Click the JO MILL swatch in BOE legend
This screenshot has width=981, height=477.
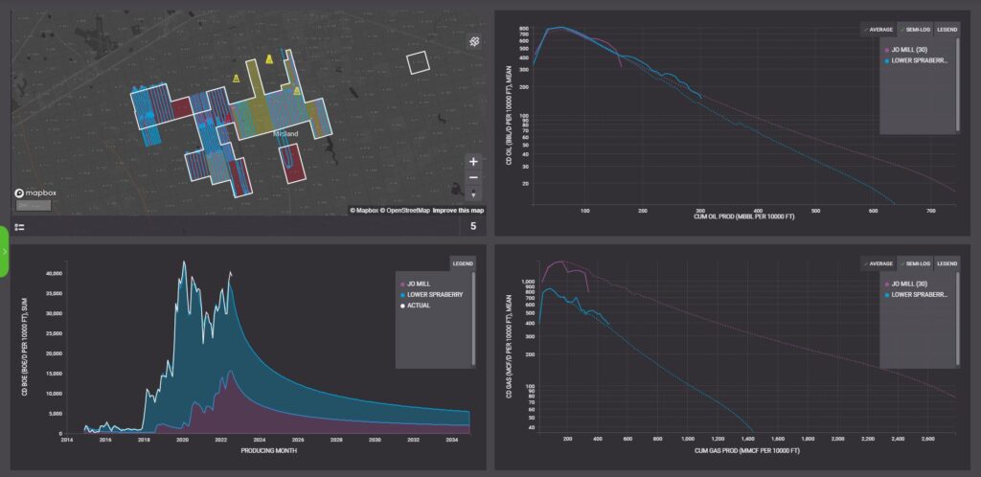click(x=402, y=283)
